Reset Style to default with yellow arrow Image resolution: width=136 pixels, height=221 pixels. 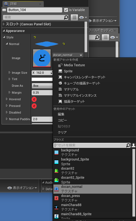click(x=35, y=37)
